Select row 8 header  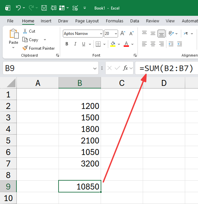pos(8,175)
